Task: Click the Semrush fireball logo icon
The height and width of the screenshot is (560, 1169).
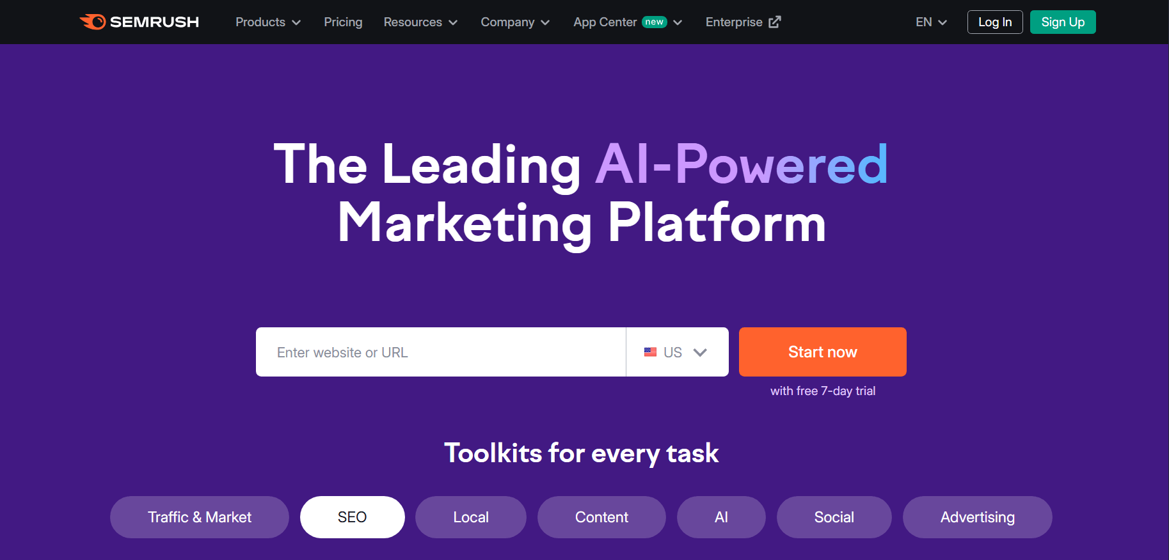Action: [x=93, y=22]
